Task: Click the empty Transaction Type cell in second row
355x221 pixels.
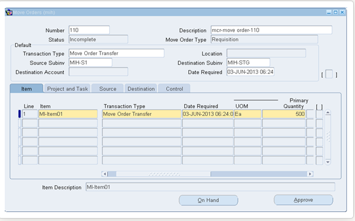Action: (142, 123)
